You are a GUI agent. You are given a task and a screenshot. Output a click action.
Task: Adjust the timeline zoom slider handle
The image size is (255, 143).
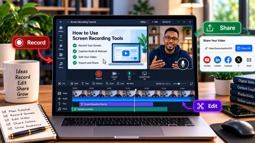pos(179,84)
